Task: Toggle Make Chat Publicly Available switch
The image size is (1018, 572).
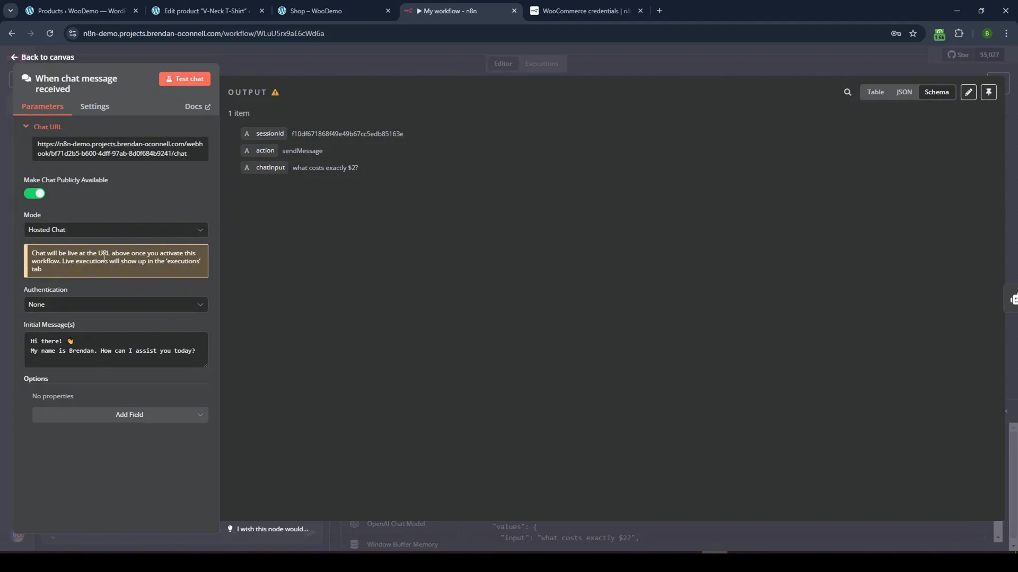Action: pos(34,194)
